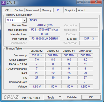The image size is (104, 102).
Task: Close the CPU-Z window
Action: 96,2
